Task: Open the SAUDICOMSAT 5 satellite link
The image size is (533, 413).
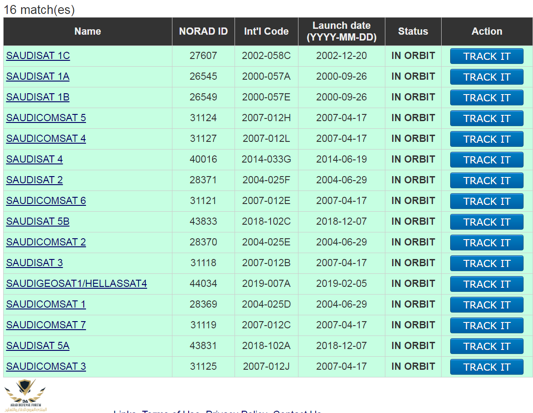Action: point(46,118)
